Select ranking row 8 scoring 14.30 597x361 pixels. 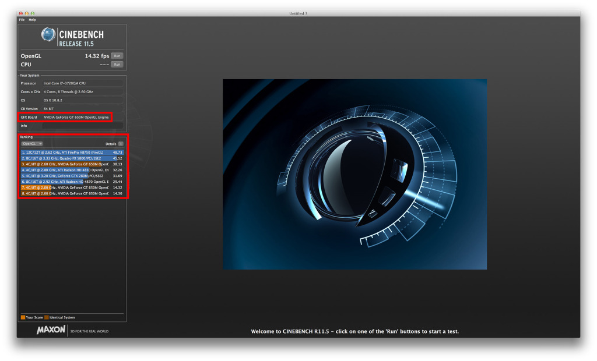72,193
